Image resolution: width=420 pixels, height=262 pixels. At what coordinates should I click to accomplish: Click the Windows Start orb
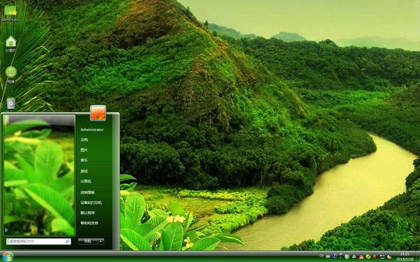coord(8,256)
